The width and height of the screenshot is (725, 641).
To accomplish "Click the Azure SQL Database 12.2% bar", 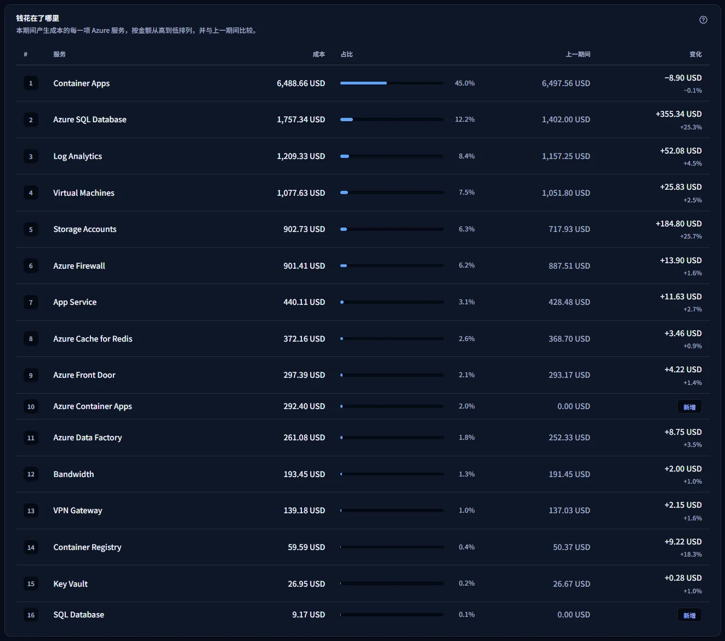I will 392,120.
